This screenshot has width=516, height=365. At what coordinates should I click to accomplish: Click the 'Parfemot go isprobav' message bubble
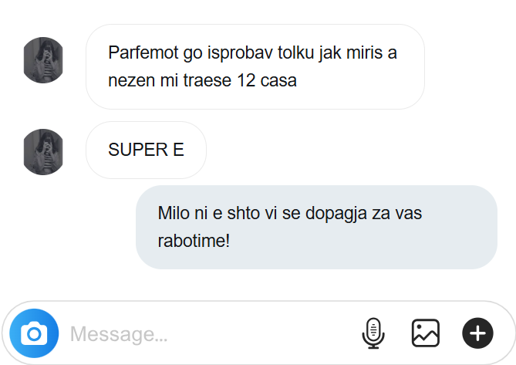pyautogui.click(x=255, y=66)
